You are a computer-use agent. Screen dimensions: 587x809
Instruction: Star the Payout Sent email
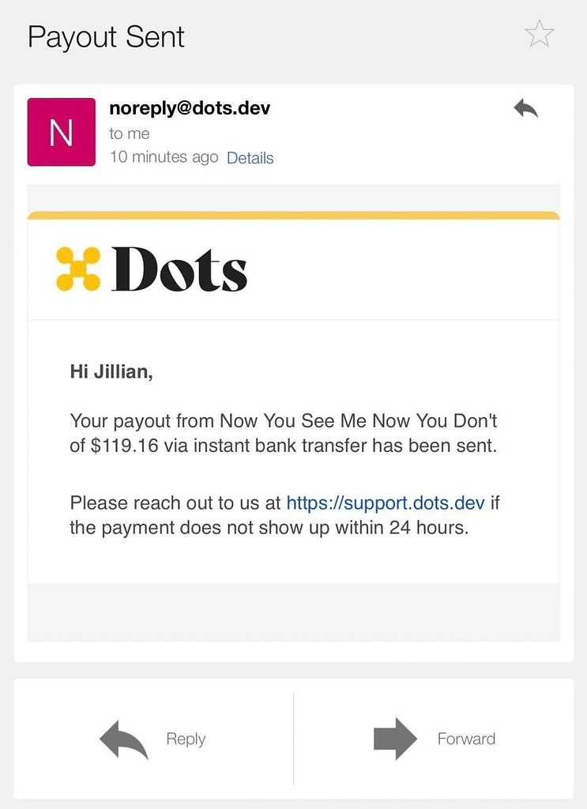click(539, 34)
